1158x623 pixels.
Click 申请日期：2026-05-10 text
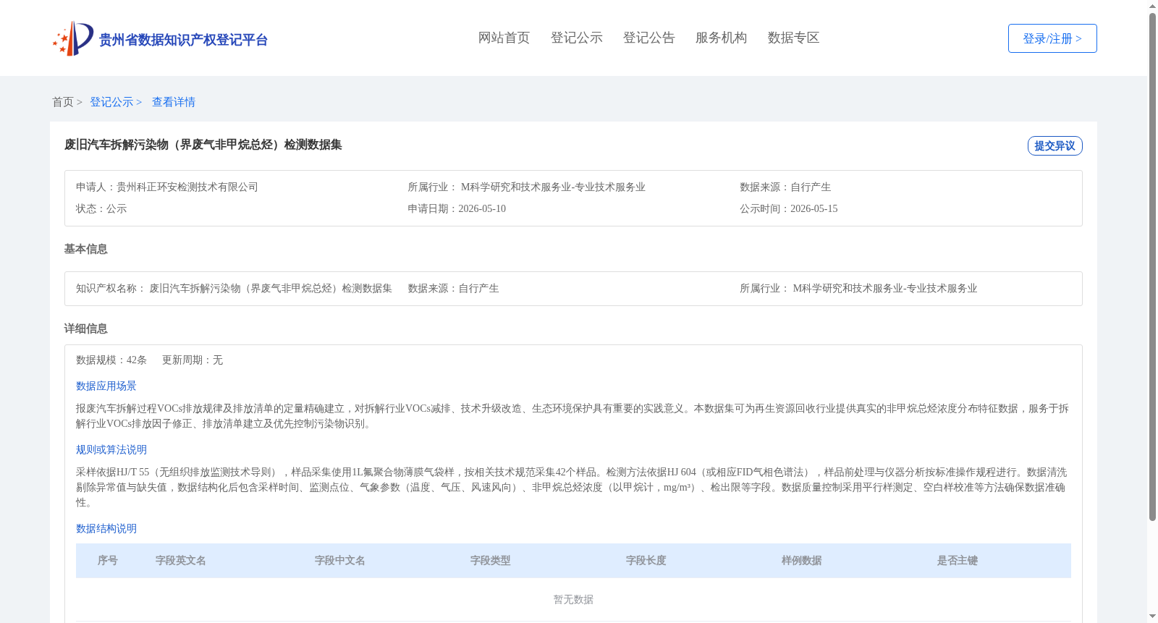(x=457, y=208)
